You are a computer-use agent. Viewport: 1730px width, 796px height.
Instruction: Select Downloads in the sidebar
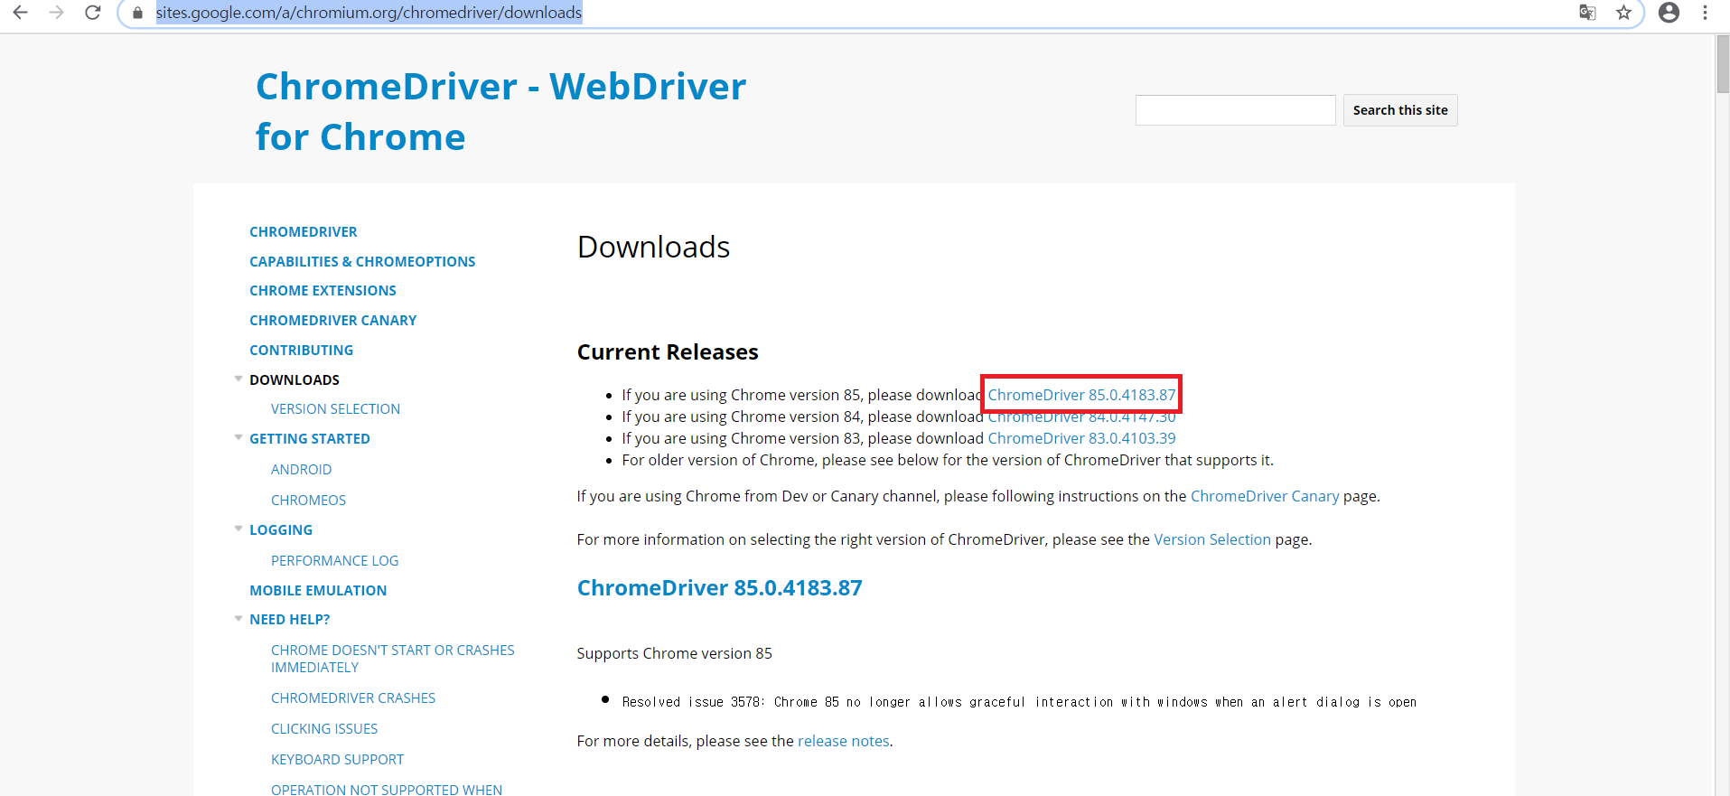point(295,380)
